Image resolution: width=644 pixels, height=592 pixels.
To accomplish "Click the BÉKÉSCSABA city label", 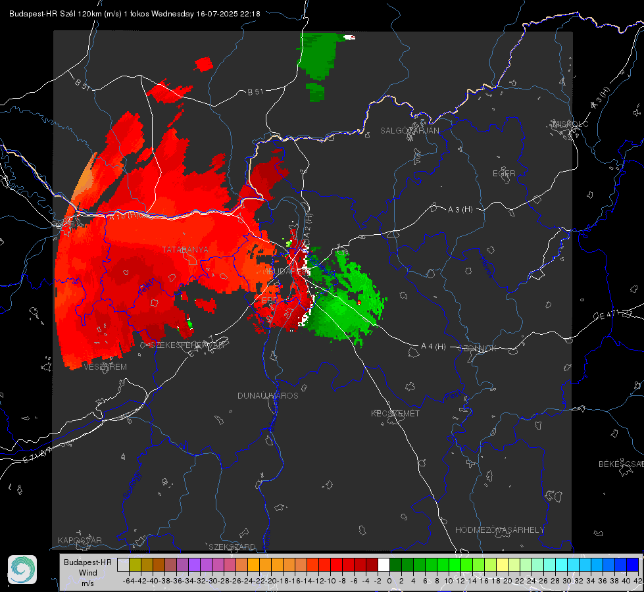I will pos(620,464).
